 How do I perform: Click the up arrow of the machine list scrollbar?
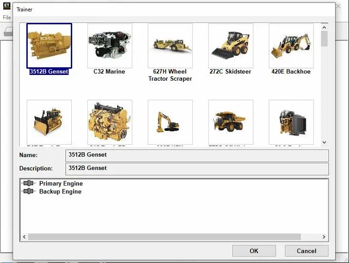[x=324, y=28]
